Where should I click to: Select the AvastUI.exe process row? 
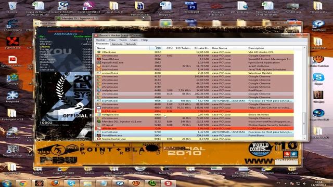tap(195, 66)
